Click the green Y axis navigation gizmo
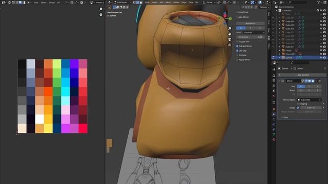The image size is (328, 184). click(230, 18)
